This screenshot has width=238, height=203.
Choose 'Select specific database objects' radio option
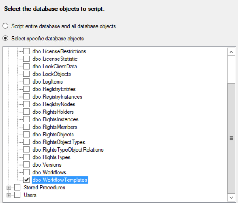[5, 39]
